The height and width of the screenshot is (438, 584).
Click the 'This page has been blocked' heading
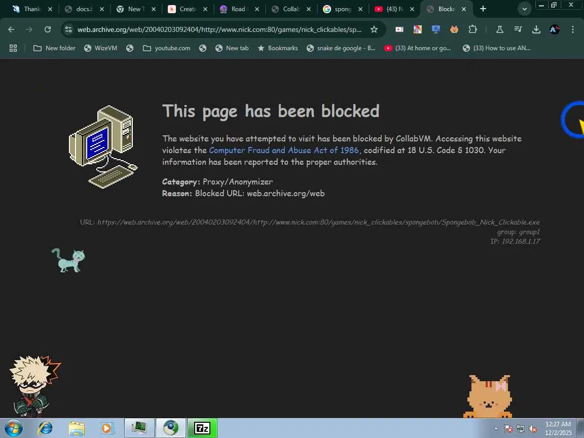[271, 111]
